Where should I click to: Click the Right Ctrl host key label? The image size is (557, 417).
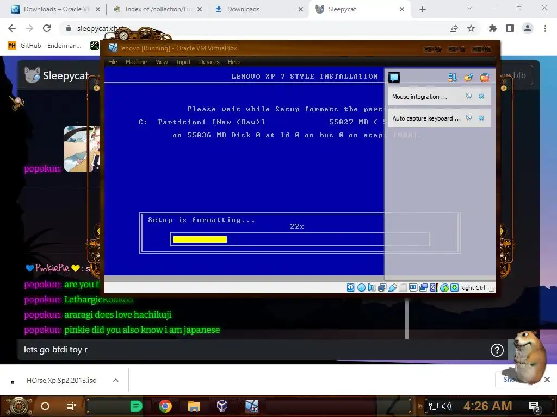point(473,288)
